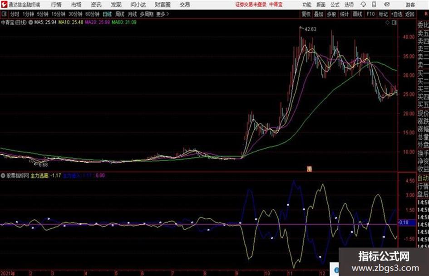The width and height of the screenshot is (429, 276).
Task: Switch to 月线 monthly tab
Action: (133, 14)
